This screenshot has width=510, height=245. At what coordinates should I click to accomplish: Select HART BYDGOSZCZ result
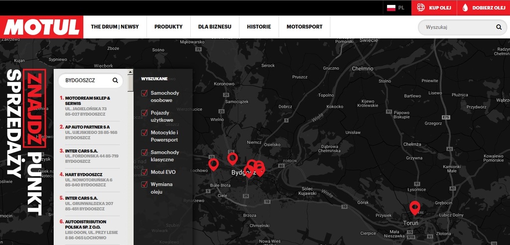point(89,180)
